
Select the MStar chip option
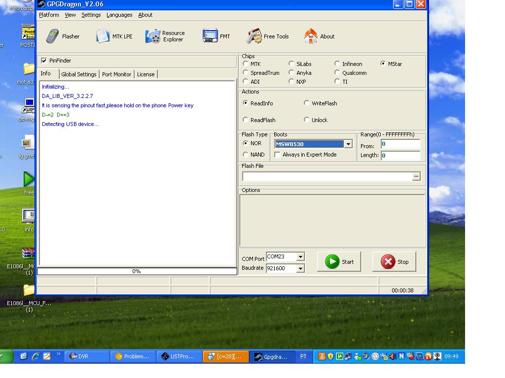point(383,63)
